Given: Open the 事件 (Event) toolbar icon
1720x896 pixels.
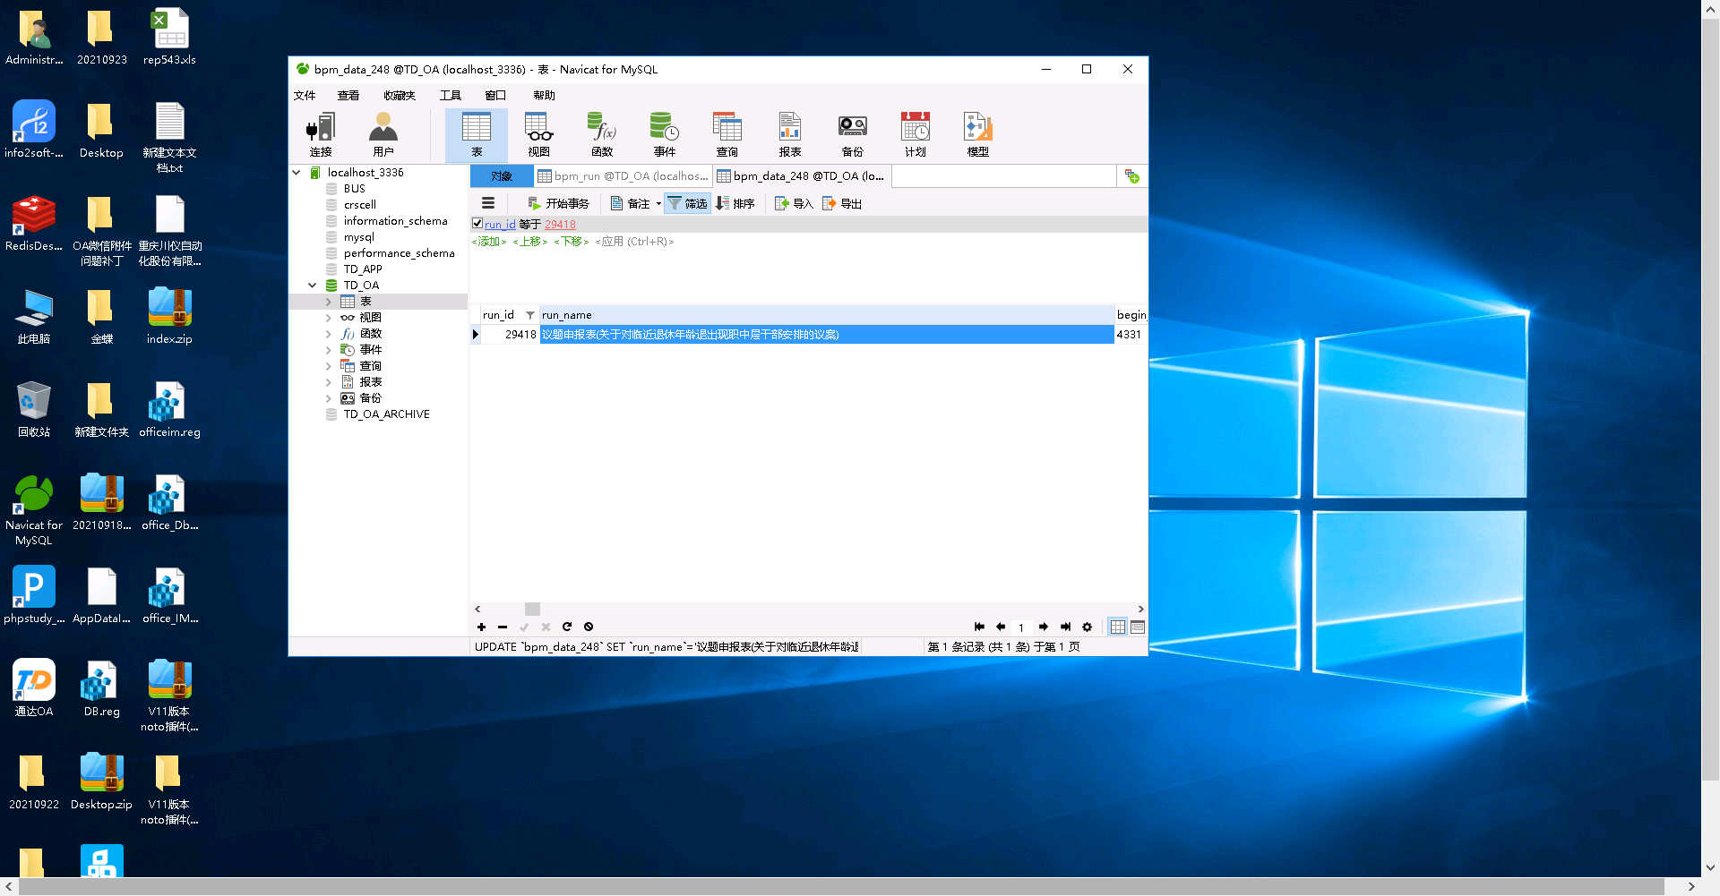Looking at the screenshot, I should point(665,135).
